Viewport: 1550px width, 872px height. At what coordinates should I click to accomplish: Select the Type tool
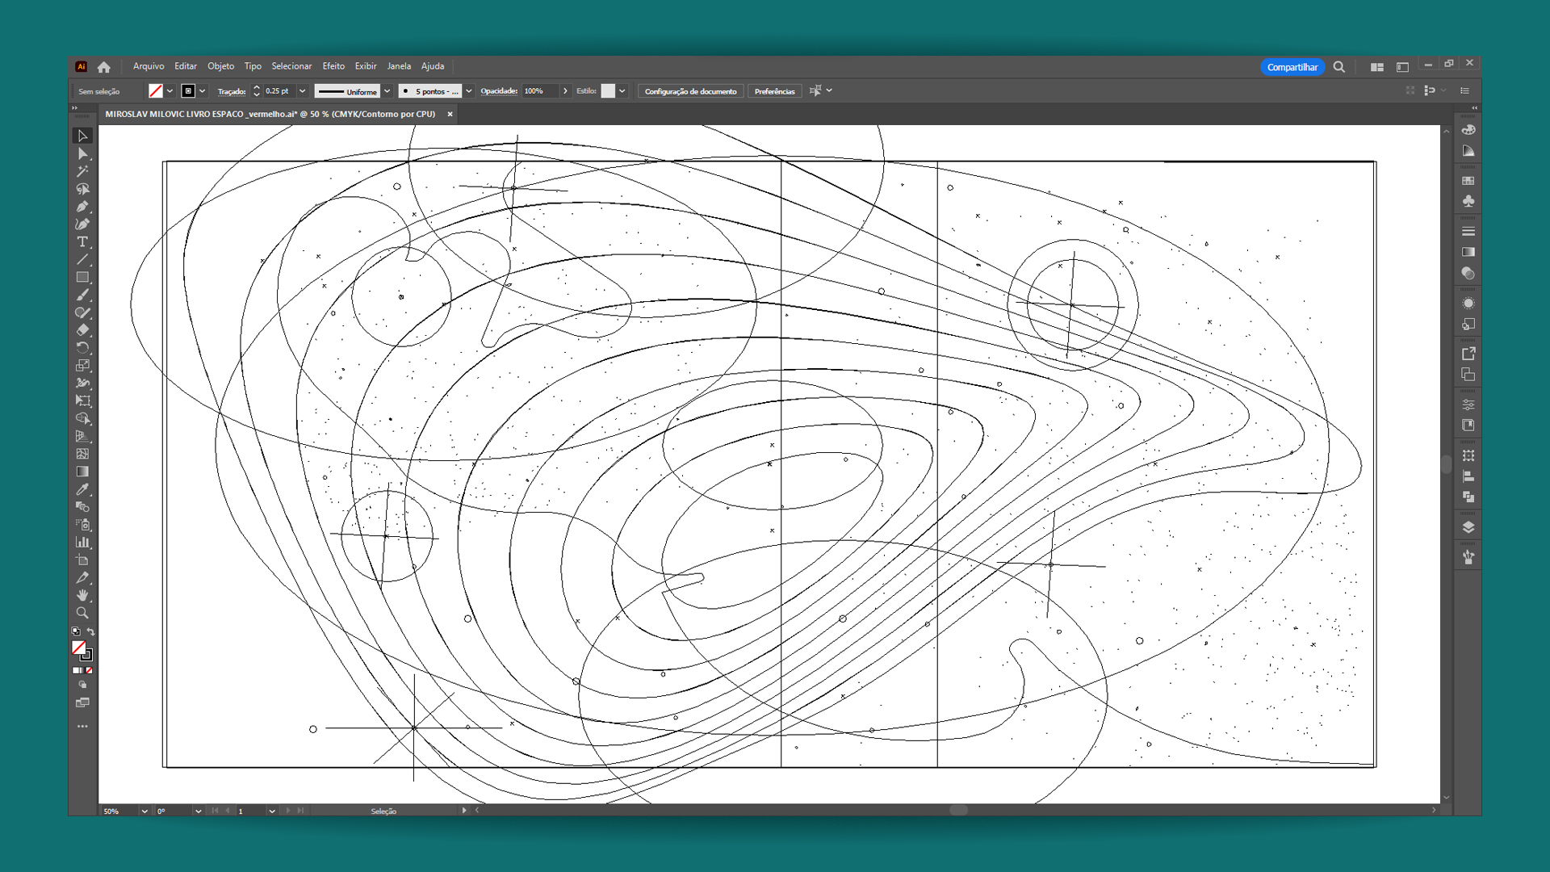[82, 241]
